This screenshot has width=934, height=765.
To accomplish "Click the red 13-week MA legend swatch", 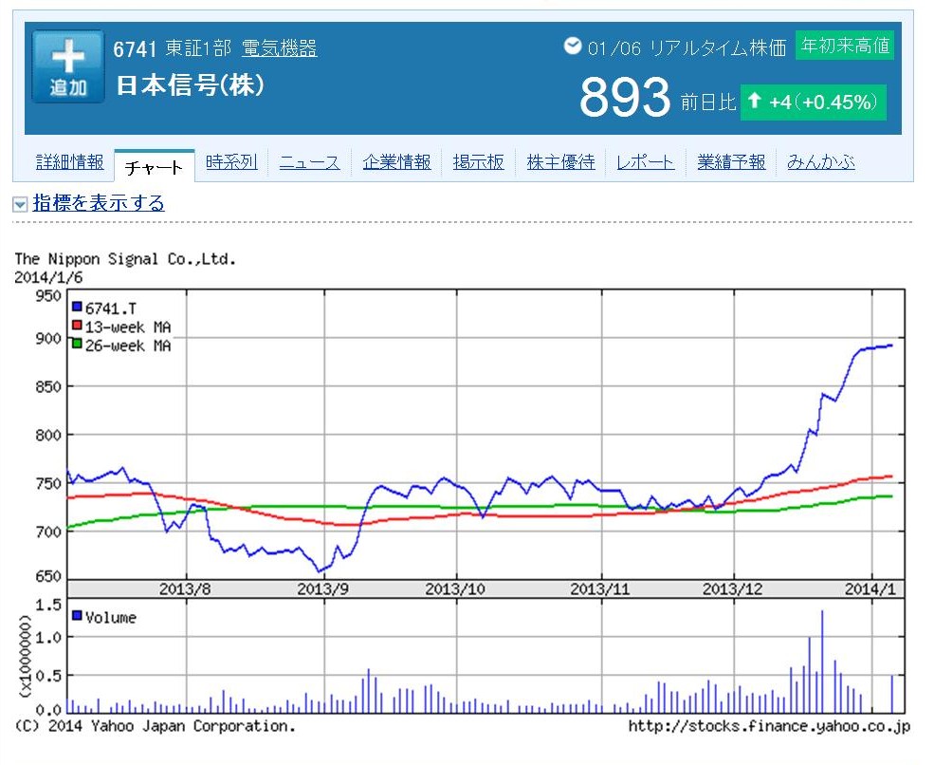I will 77,325.
